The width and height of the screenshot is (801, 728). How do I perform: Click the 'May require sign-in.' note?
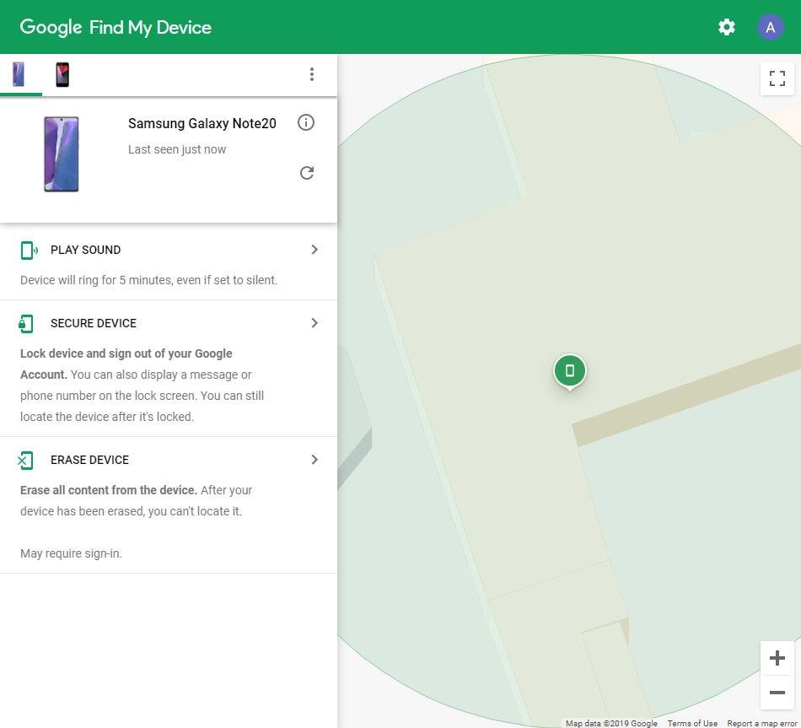point(71,553)
